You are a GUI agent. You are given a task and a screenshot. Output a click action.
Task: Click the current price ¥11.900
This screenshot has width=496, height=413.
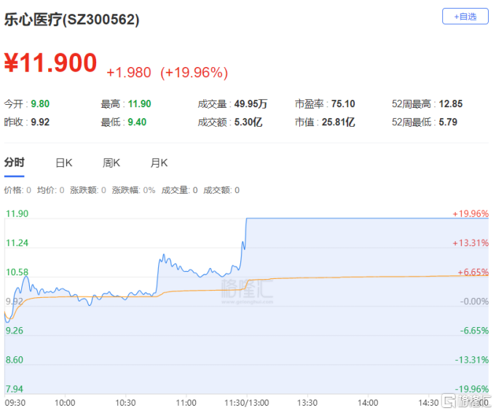click(x=50, y=63)
